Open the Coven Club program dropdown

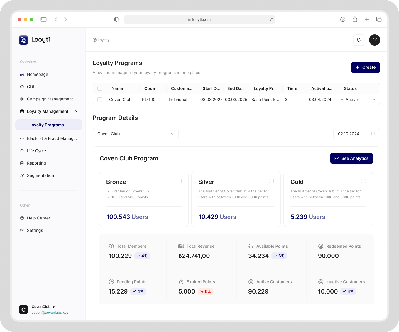click(x=136, y=134)
